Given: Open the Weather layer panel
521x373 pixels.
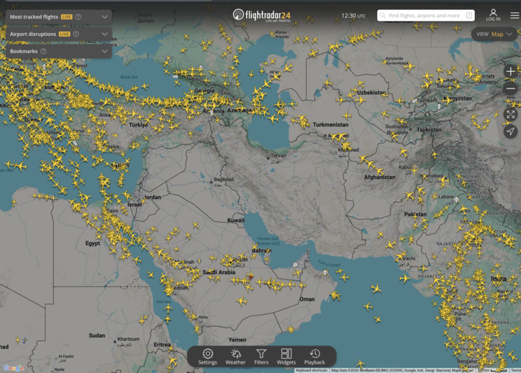Looking at the screenshot, I should pyautogui.click(x=235, y=356).
